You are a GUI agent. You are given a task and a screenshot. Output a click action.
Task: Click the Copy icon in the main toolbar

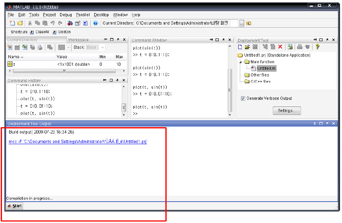point(37,23)
